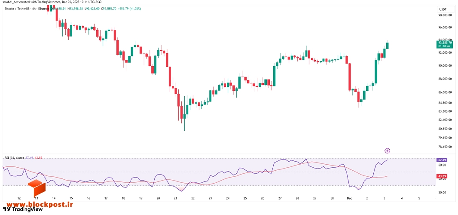Click the 96,000.00 price scale label
This screenshot has height=215, width=458.
[x=446, y=28]
